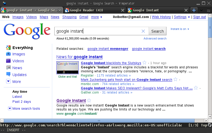Open the Settings dropdown arrow
This screenshot has width=212, height=133.
(189, 17)
